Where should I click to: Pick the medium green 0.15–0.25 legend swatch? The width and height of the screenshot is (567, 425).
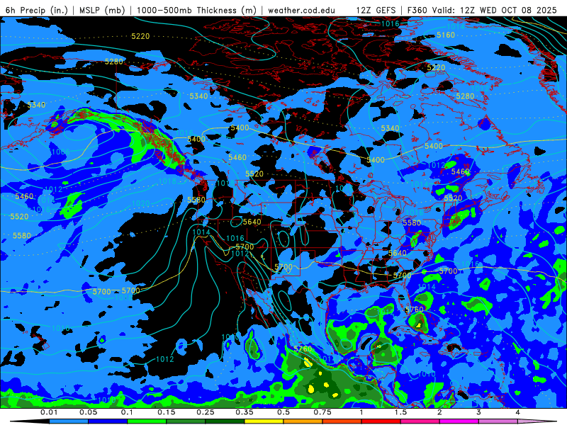[x=186, y=421]
